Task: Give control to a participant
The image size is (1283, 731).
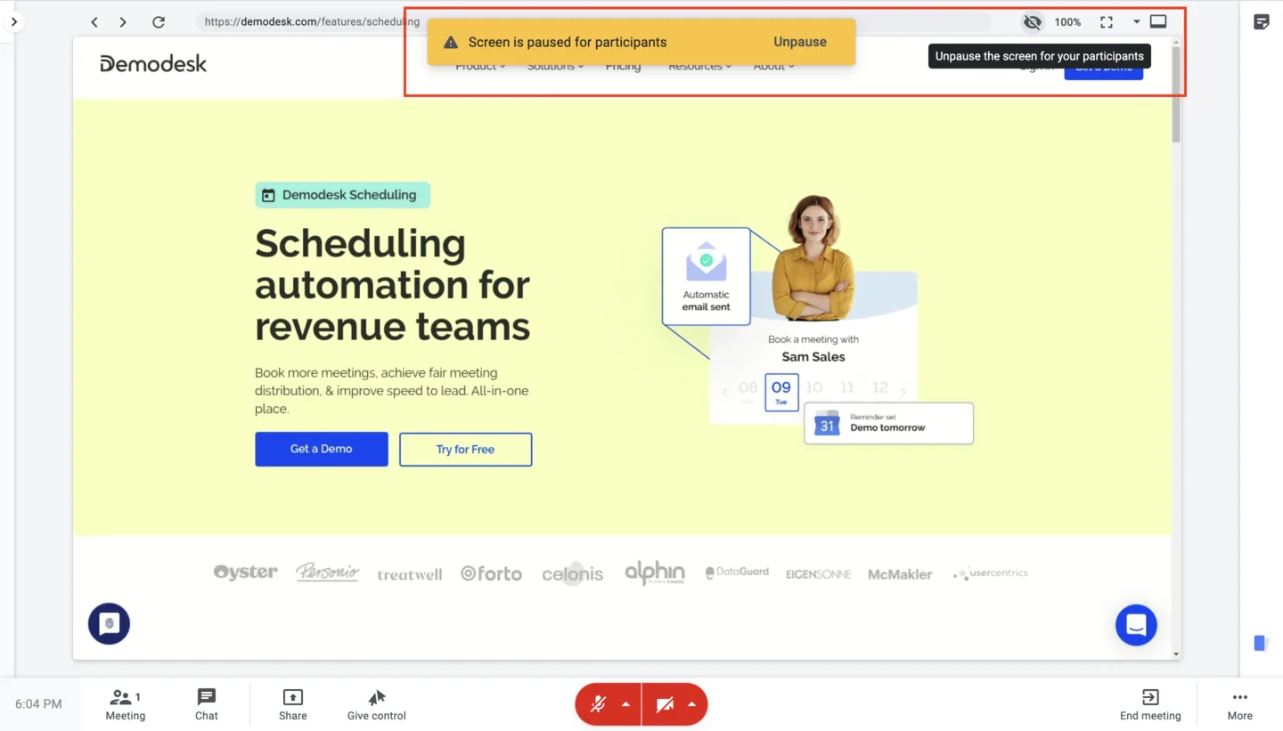Action: point(377,704)
